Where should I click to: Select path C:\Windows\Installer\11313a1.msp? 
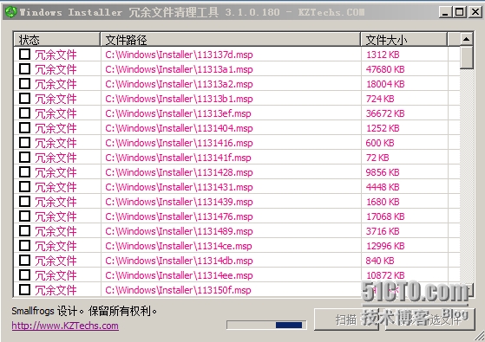click(179, 69)
